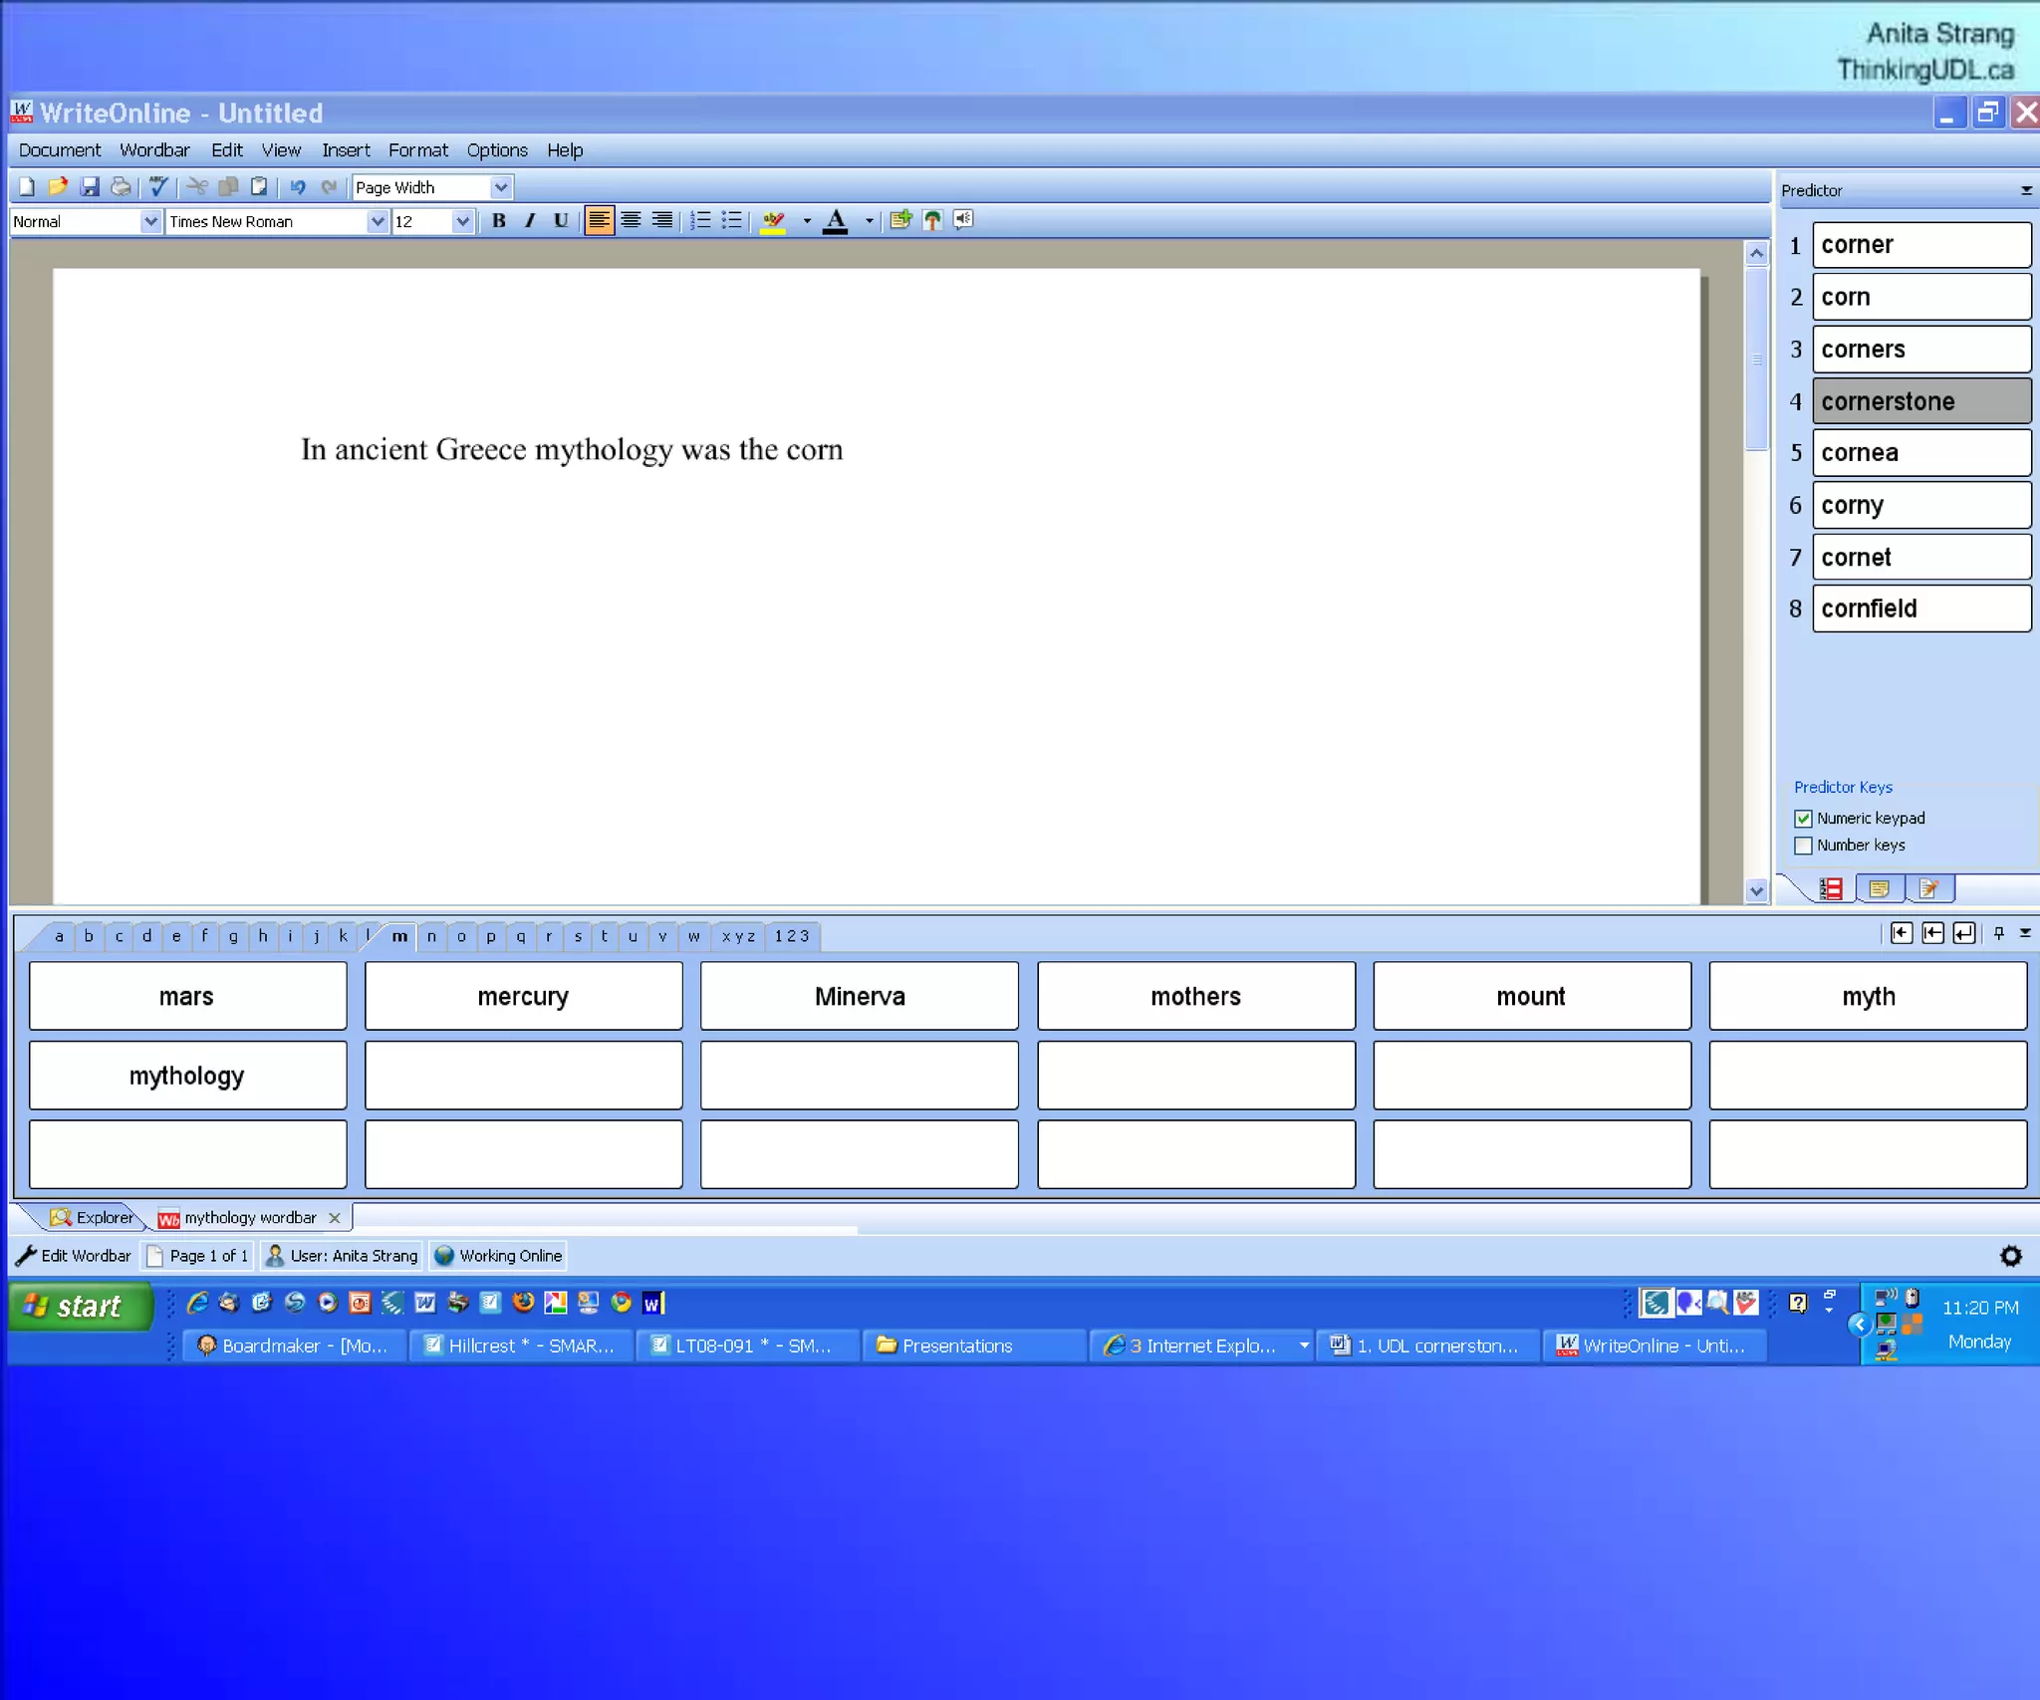The width and height of the screenshot is (2040, 1700).
Task: Toggle bold formatting
Action: pyautogui.click(x=499, y=220)
